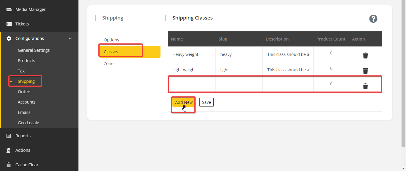
Task: Delete the Light weight shipping class
Action: (366, 71)
